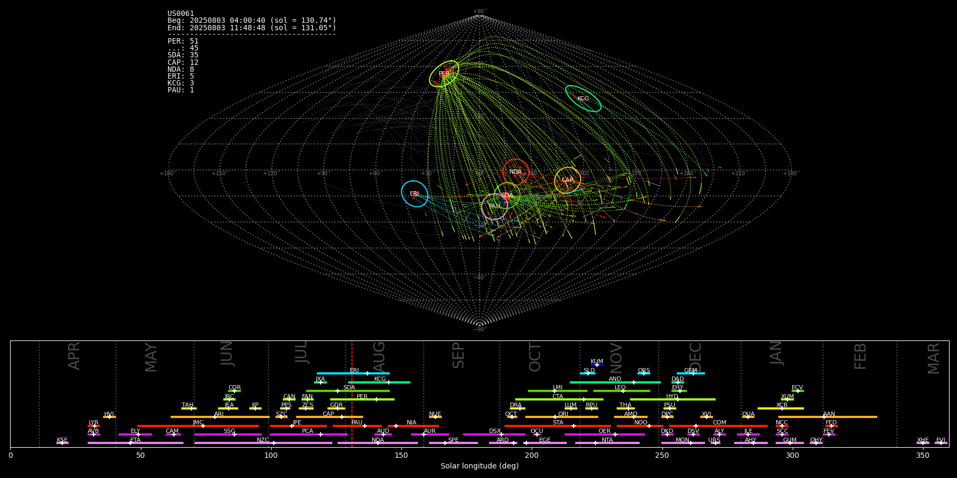
Task: Click the SPE shower activity bar
Action: point(454,443)
